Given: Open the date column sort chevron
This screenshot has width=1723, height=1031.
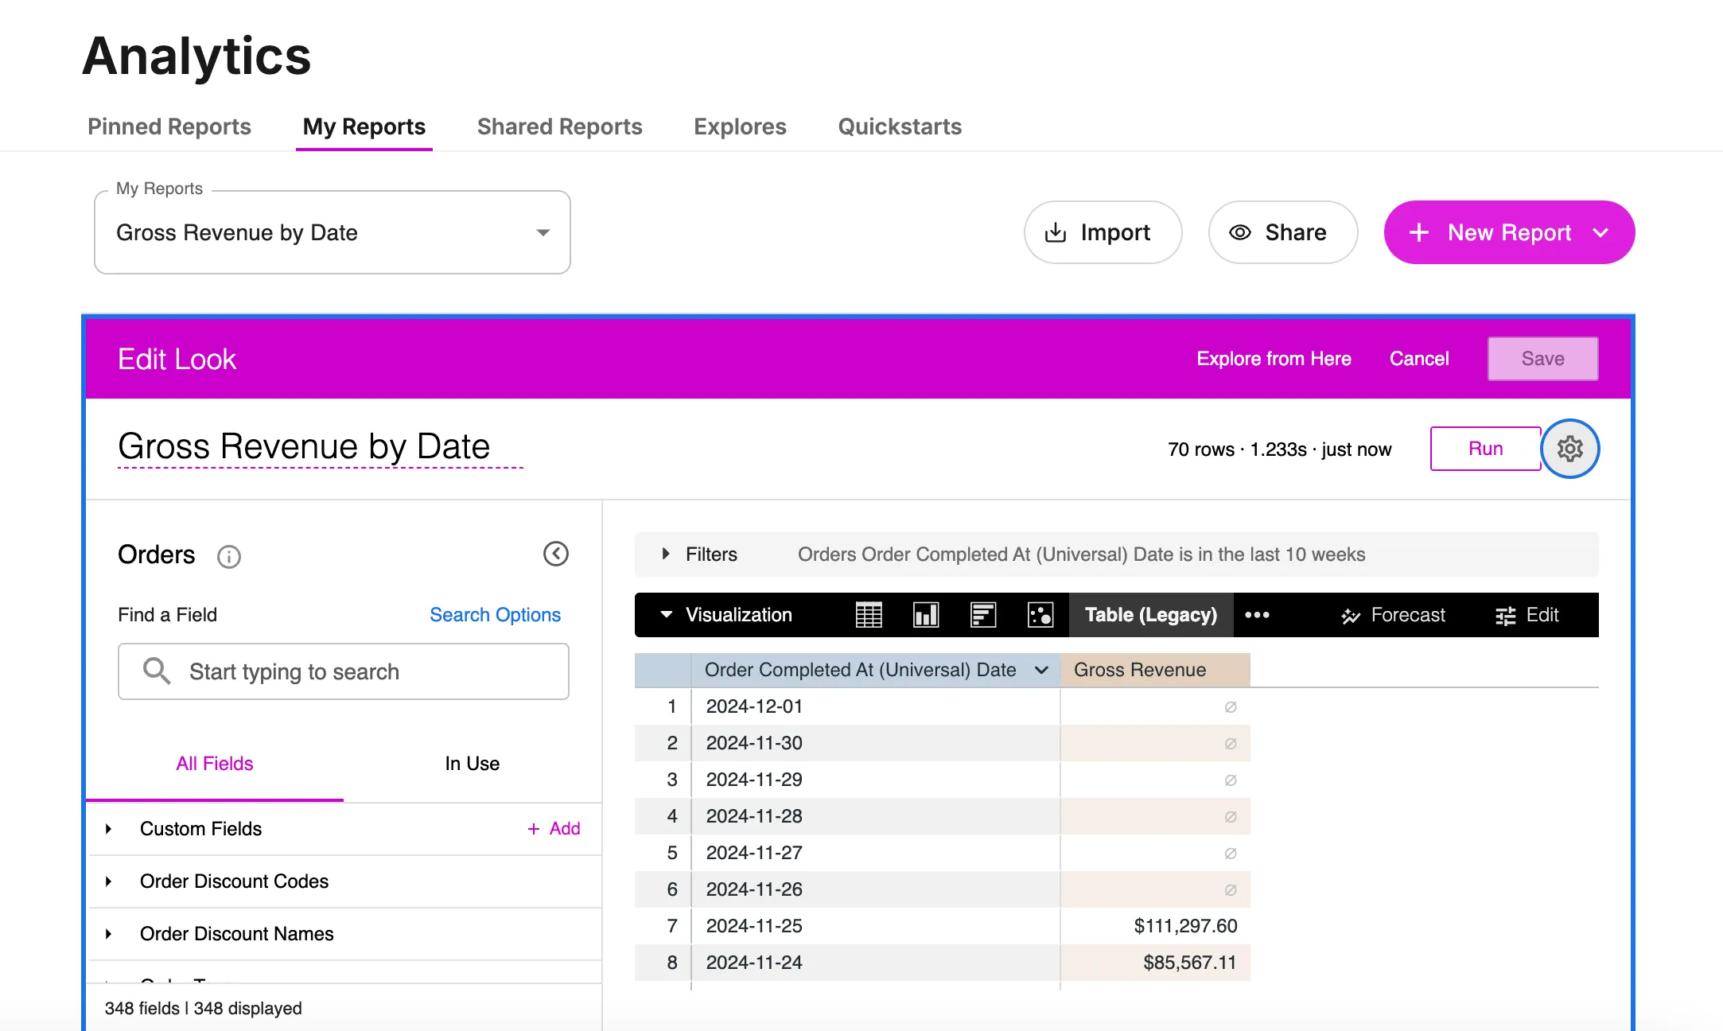Looking at the screenshot, I should click(1041, 670).
